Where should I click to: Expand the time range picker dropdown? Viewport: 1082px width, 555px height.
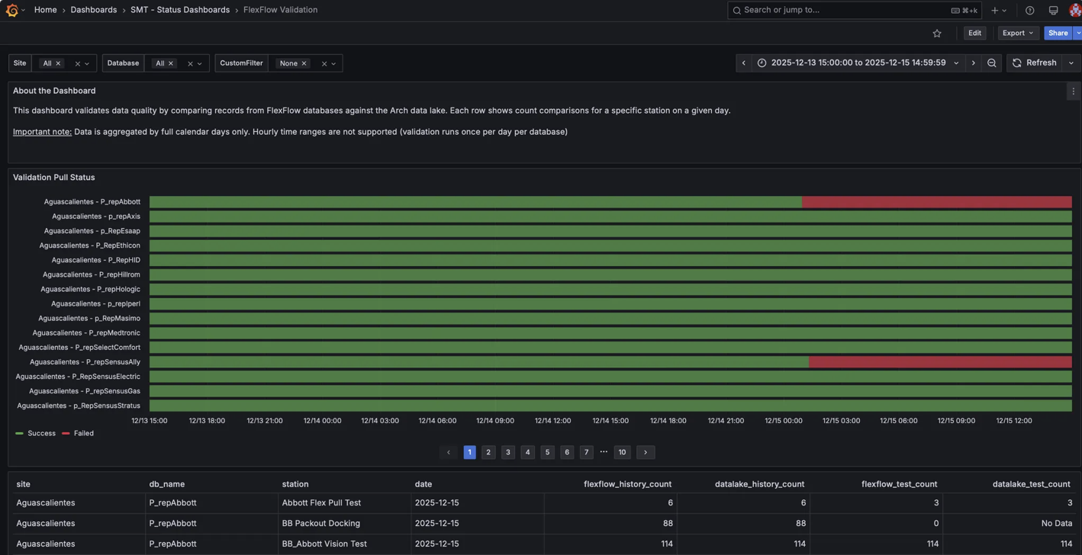tap(955, 63)
